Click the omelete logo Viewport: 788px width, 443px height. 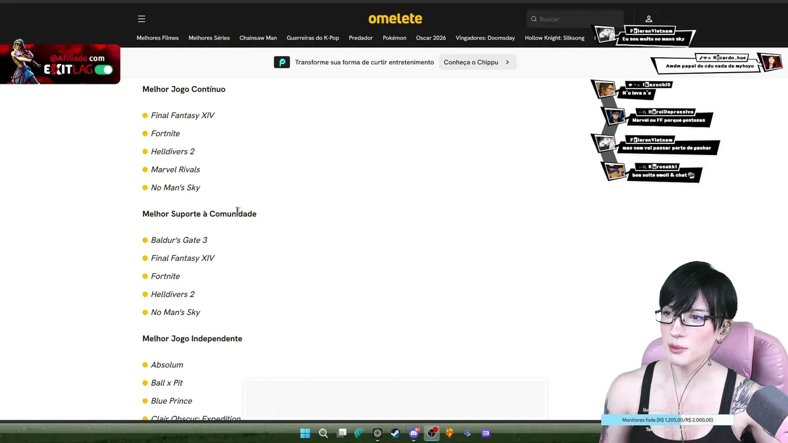[395, 18]
